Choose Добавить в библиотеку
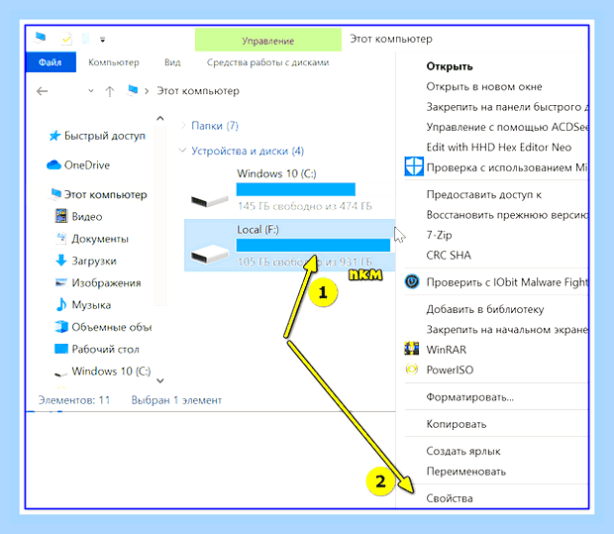614x534 pixels. [x=485, y=309]
